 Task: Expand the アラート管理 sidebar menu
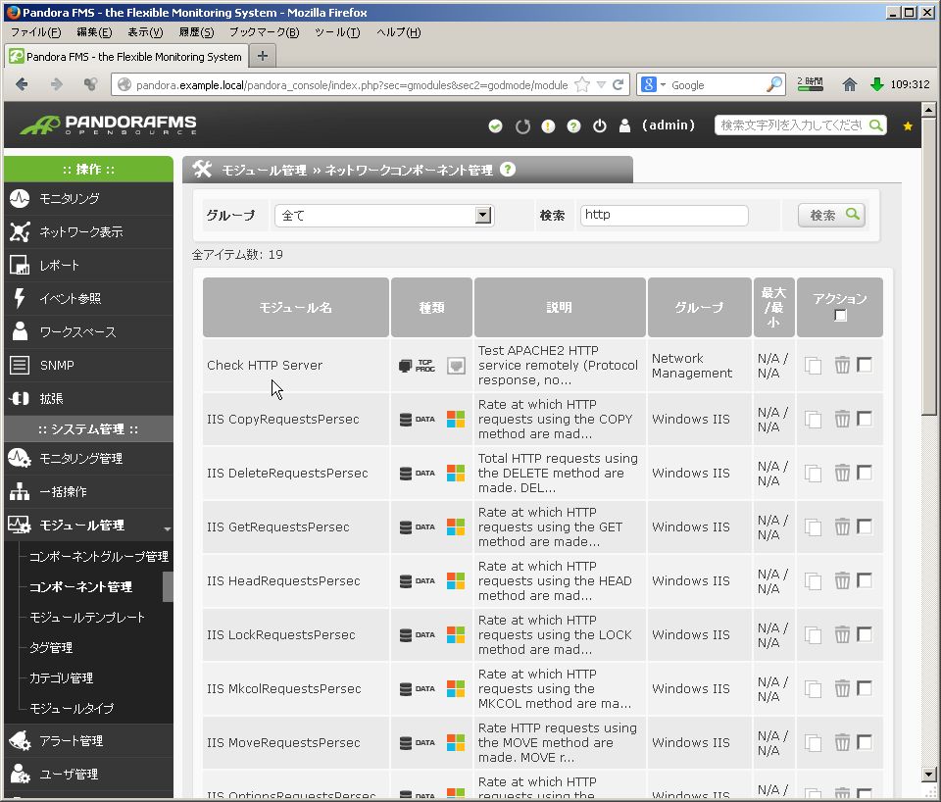(88, 741)
